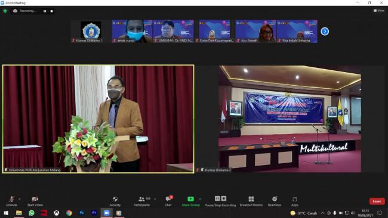Click the green Share Screen icon
This screenshot has height=218, width=388.
(190, 199)
